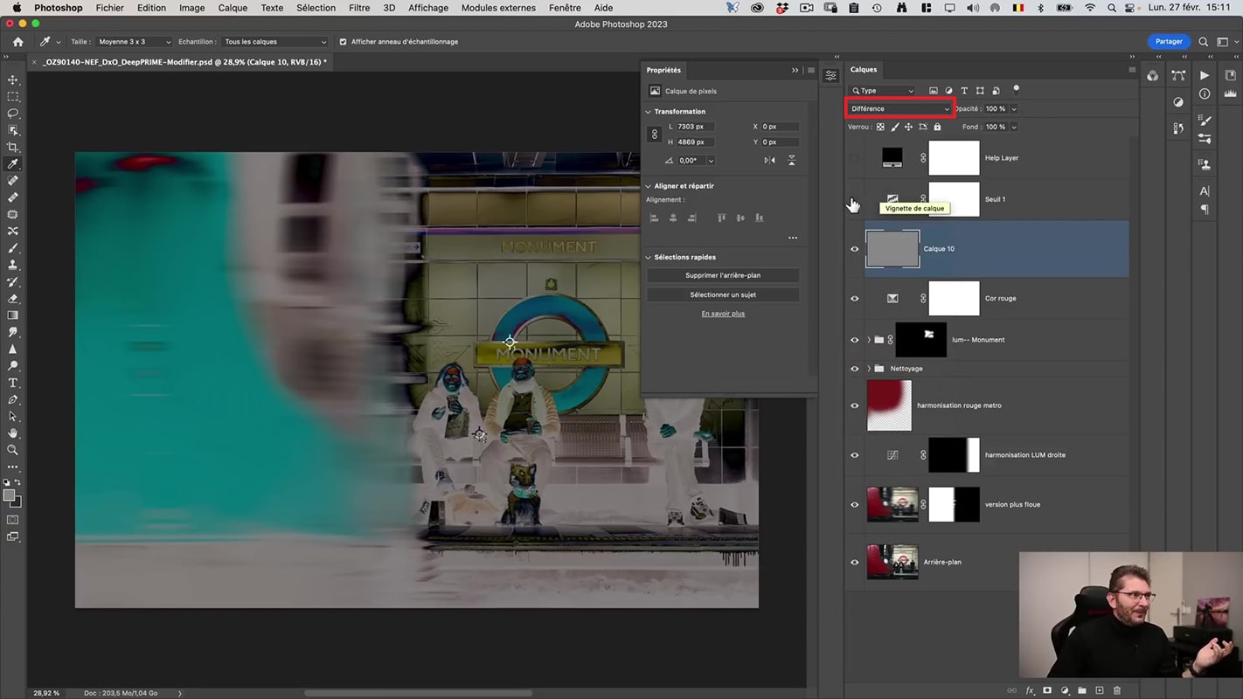Click the Home icon in options bar
Image resolution: width=1243 pixels, height=699 pixels.
click(17, 41)
